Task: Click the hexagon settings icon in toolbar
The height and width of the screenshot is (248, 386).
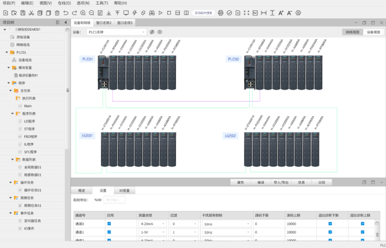Action: point(298,13)
